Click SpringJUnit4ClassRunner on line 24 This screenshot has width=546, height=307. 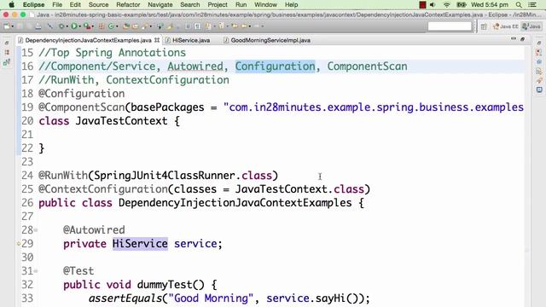pos(165,176)
